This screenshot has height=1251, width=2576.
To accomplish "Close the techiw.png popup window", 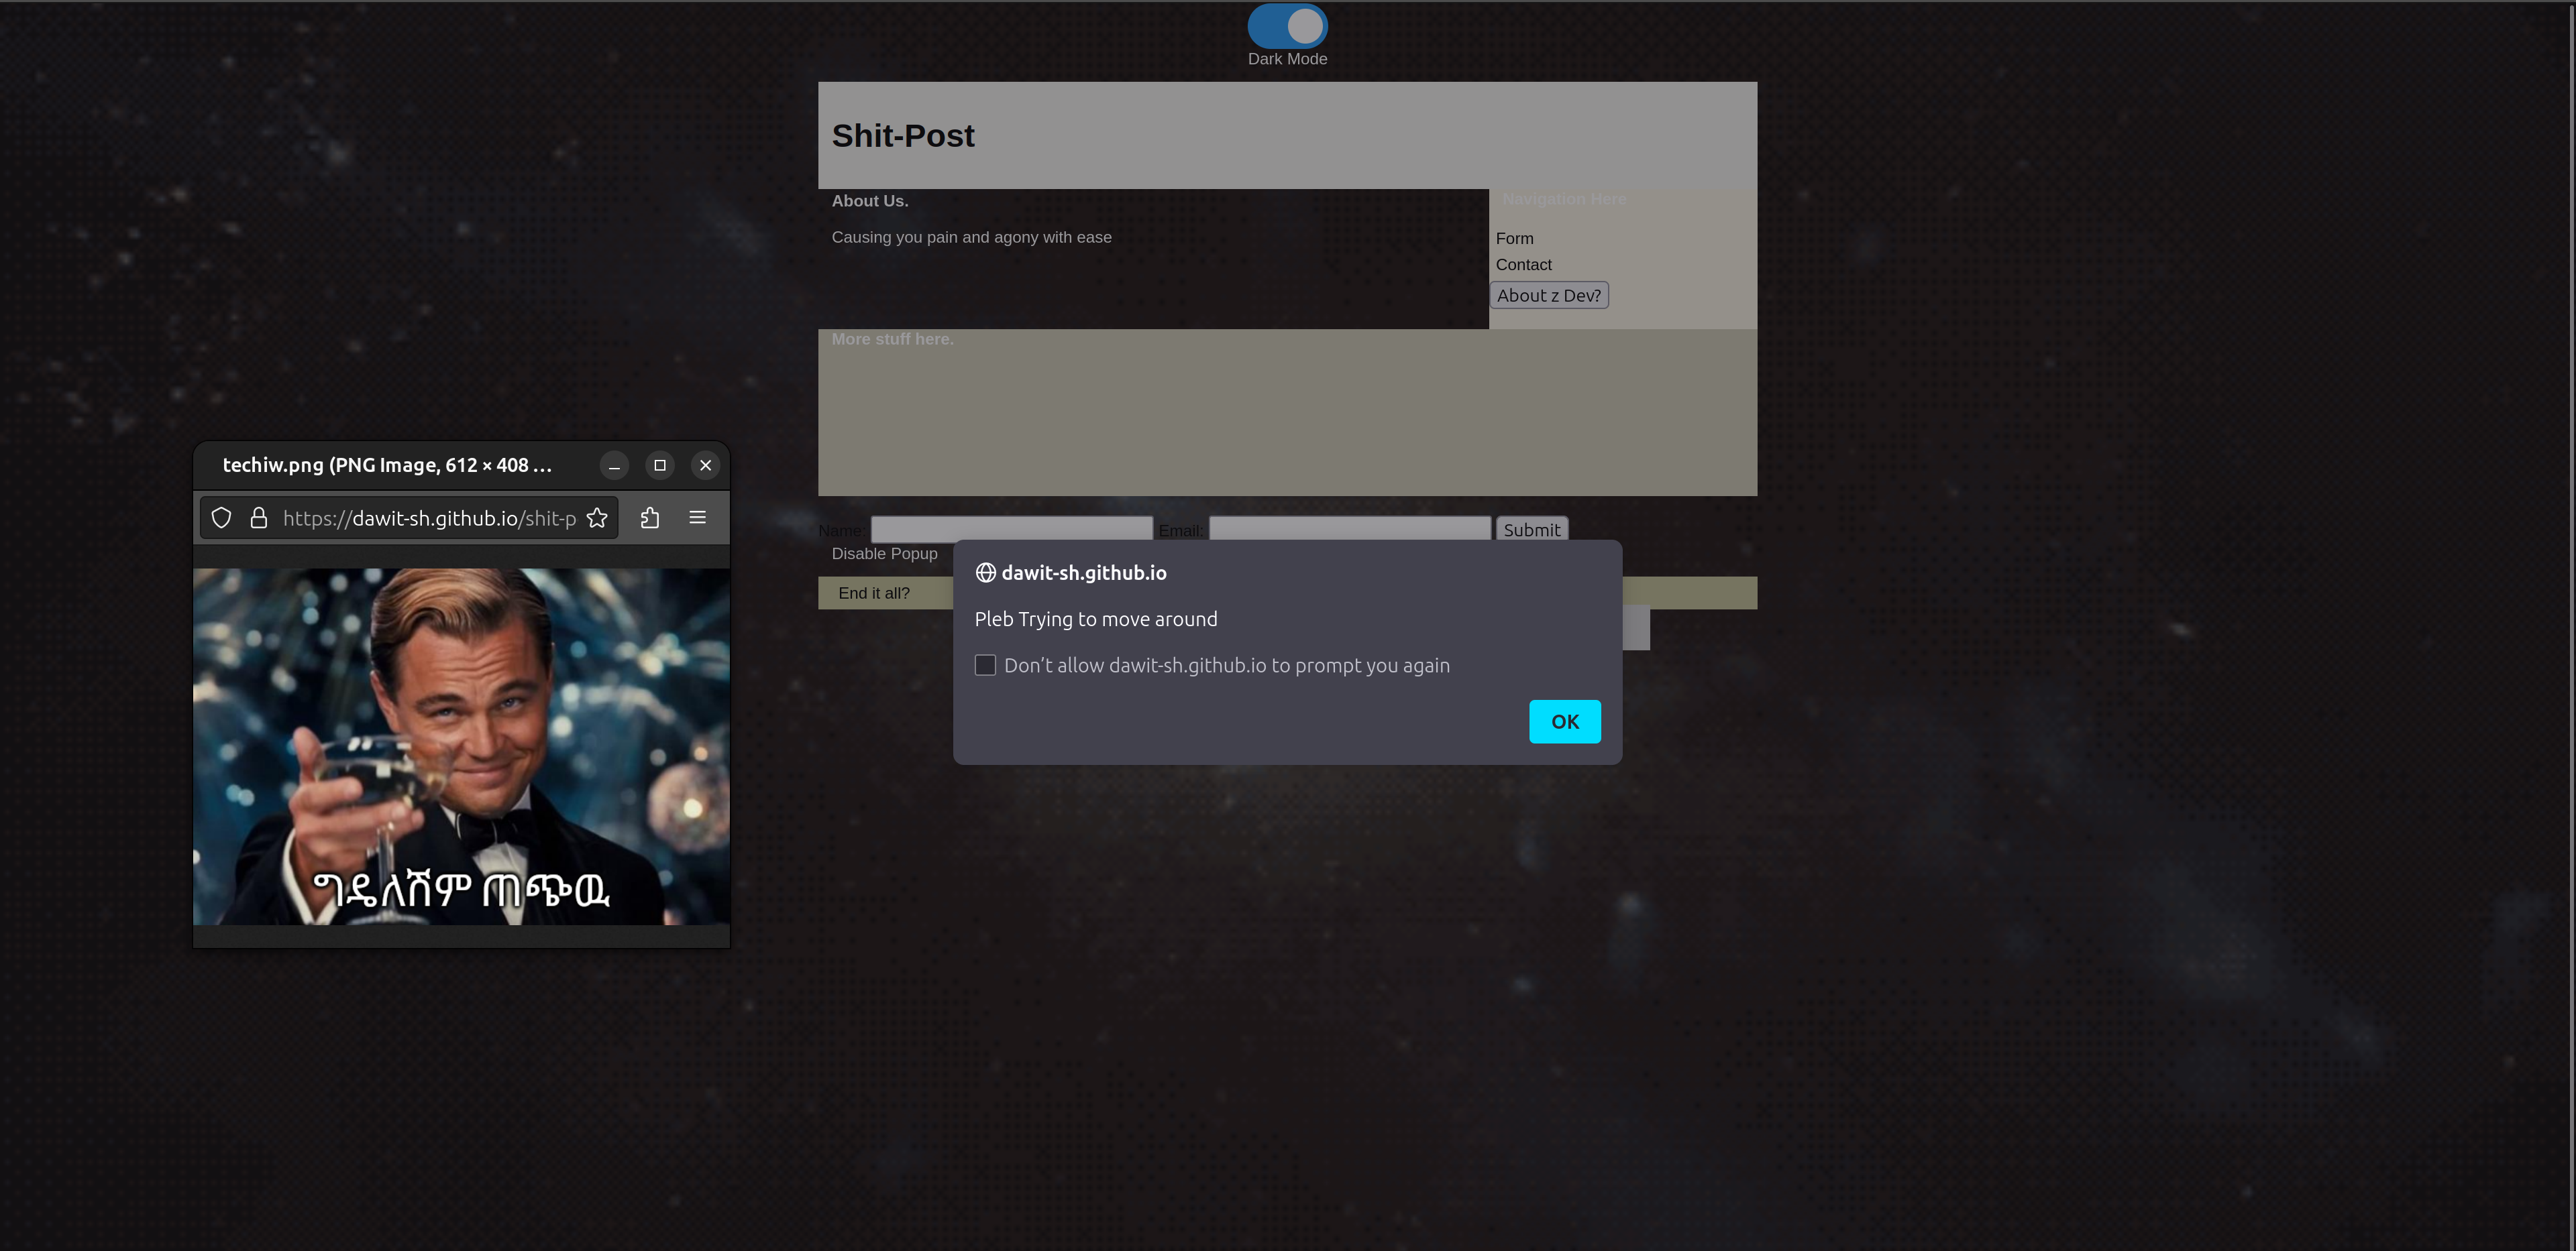I will (706, 466).
